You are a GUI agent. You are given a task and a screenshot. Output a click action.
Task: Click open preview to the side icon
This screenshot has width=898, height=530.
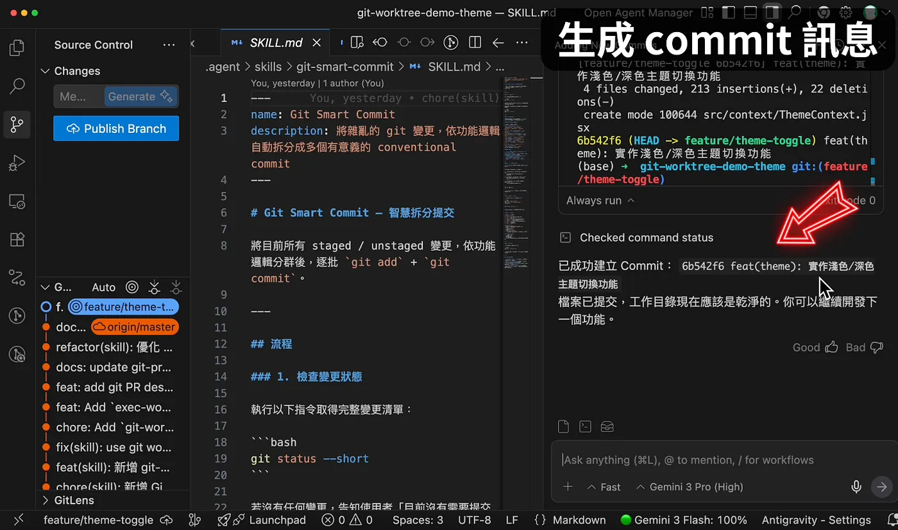coord(357,43)
